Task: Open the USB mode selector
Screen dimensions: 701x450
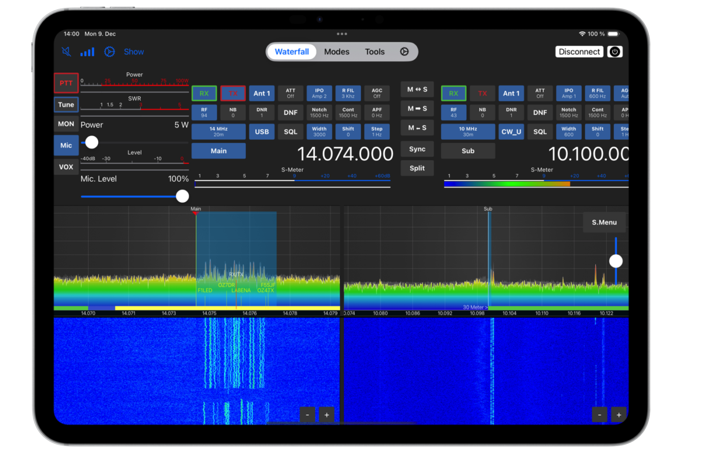Action: tap(262, 131)
